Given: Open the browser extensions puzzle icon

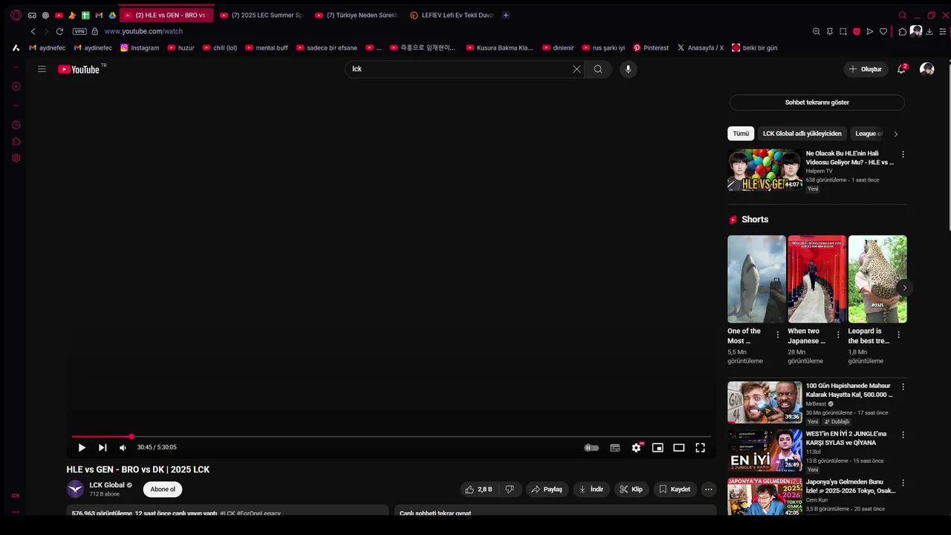Looking at the screenshot, I should [x=902, y=31].
